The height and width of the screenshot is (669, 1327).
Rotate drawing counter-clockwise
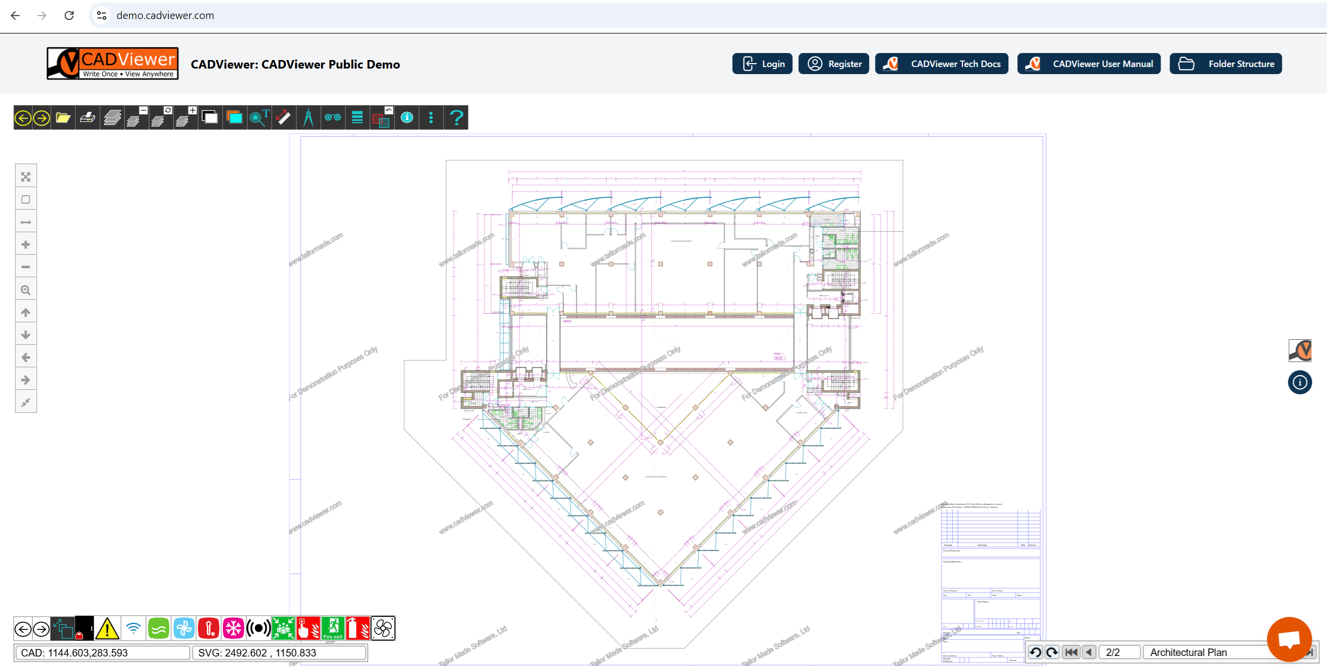click(x=1035, y=653)
